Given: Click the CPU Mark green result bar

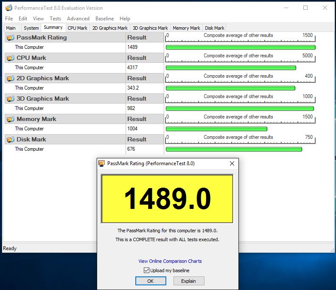Looking at the screenshot, I should [x=231, y=68].
